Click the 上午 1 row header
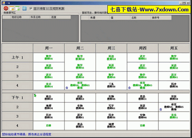The width and height of the screenshot is (192, 138). pyautogui.click(x=17, y=57)
